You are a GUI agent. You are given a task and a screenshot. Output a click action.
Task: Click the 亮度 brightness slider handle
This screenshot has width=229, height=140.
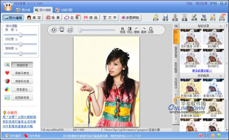pos(21,35)
